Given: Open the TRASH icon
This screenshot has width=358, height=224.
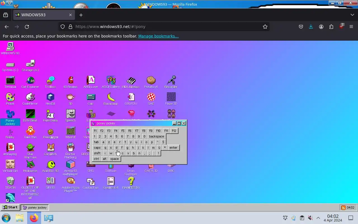Looking at the screenshot, I should pyautogui.click(x=10, y=183).
